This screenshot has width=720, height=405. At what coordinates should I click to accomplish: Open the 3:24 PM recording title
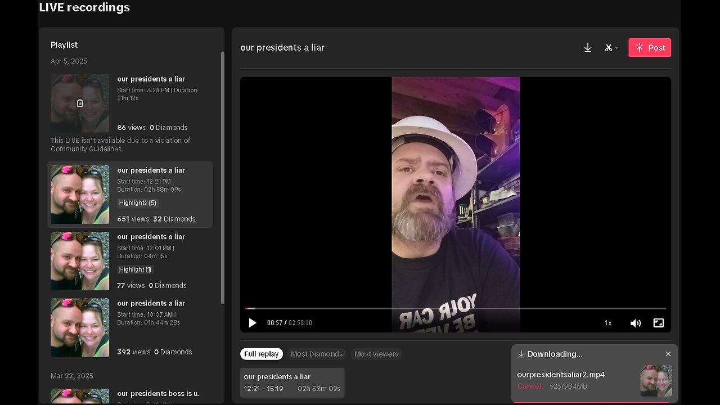pos(151,79)
